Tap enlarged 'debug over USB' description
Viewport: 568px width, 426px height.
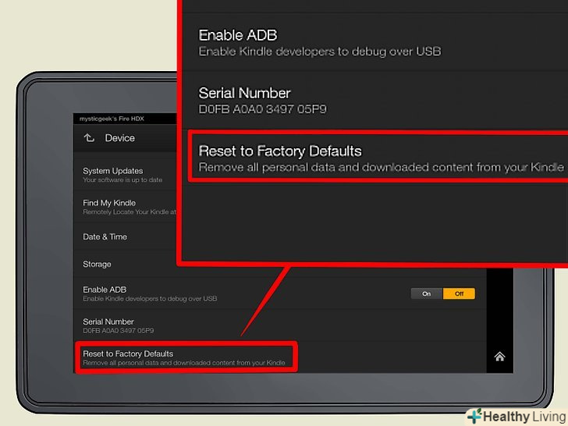(x=320, y=51)
